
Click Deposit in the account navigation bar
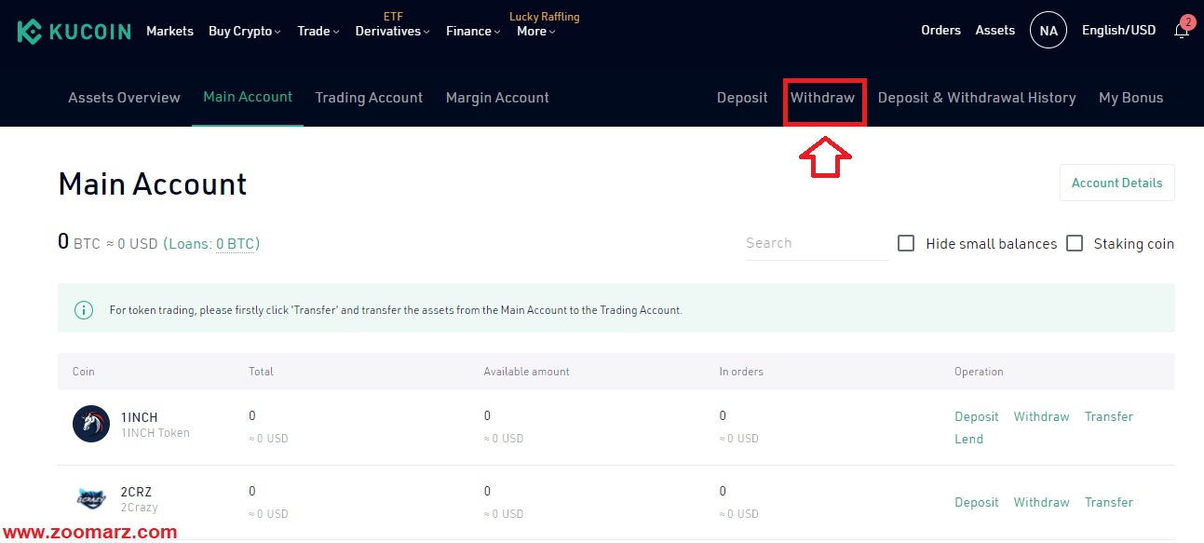(x=742, y=98)
